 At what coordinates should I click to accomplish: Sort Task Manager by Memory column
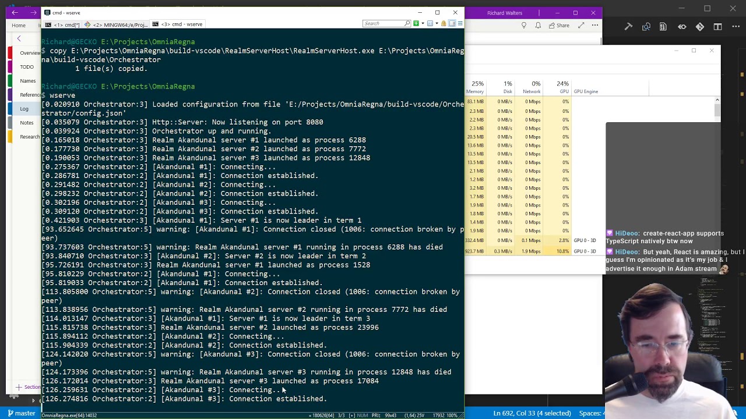tap(476, 87)
